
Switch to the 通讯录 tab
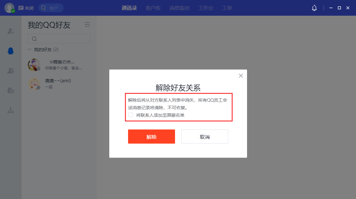point(129,8)
